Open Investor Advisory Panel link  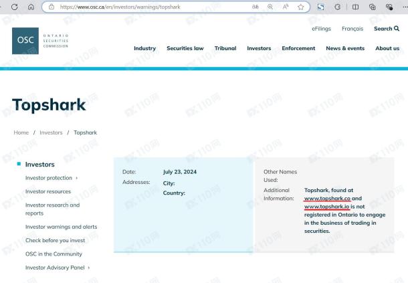pos(55,268)
